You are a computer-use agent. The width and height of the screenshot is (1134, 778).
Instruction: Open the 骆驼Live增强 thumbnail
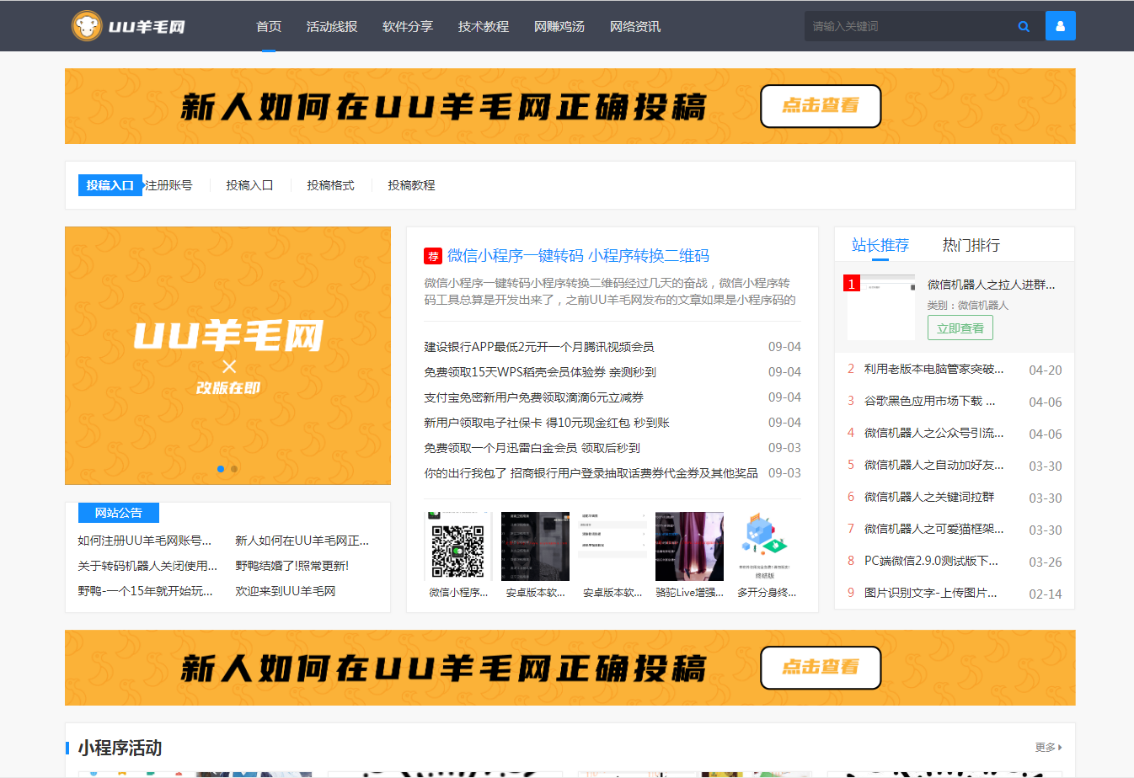click(x=689, y=546)
